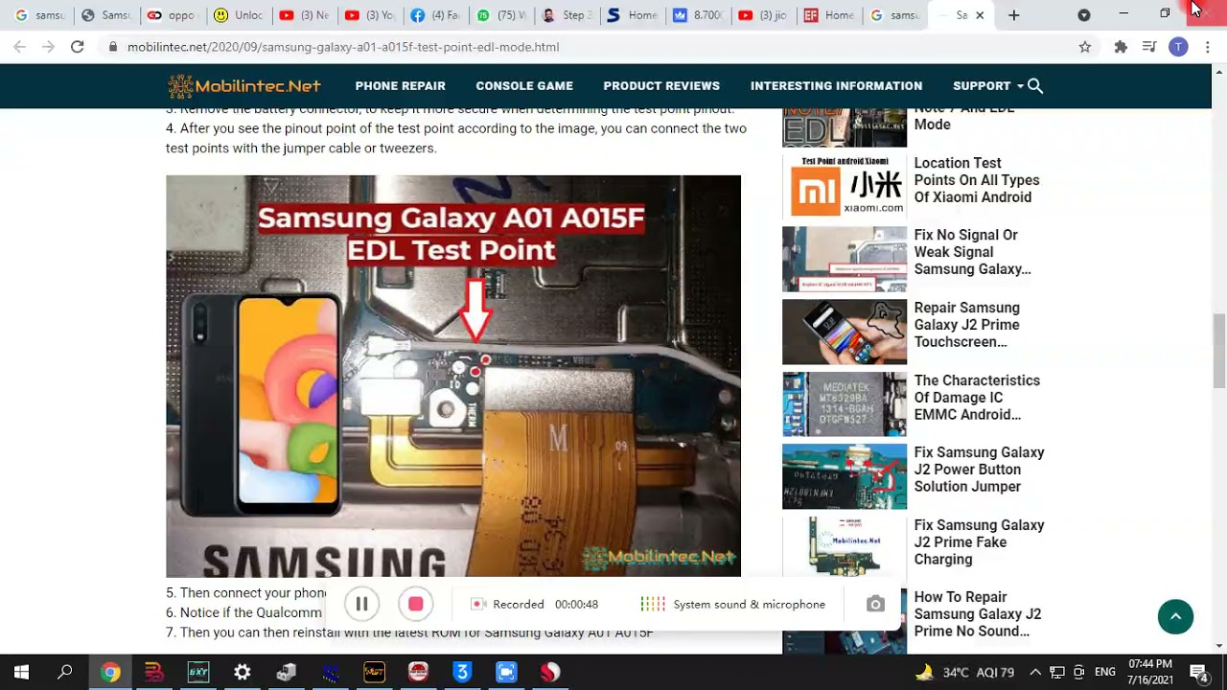The width and height of the screenshot is (1227, 690).
Task: Expand the Support dropdown menu
Action: tap(987, 86)
